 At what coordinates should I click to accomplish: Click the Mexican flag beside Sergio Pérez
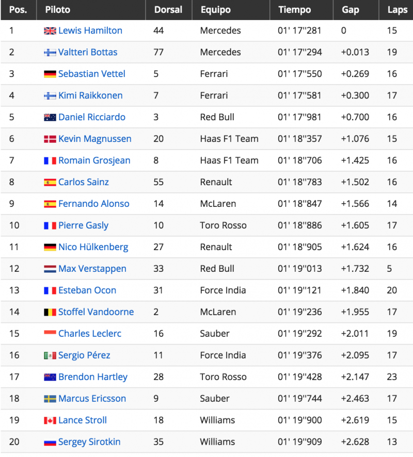pos(50,355)
